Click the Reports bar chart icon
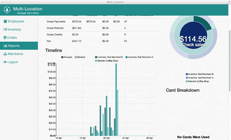231x140 pixels. point(5,46)
